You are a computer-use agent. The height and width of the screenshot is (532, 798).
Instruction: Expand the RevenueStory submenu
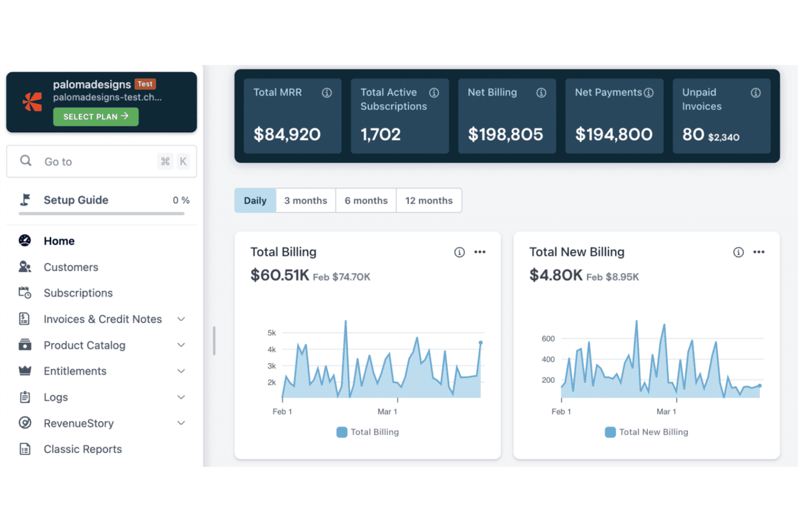pyautogui.click(x=182, y=423)
